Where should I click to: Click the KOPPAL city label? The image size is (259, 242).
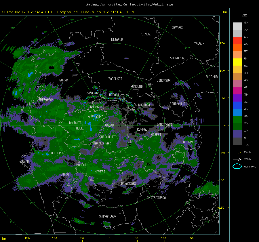(x=142, y=129)
